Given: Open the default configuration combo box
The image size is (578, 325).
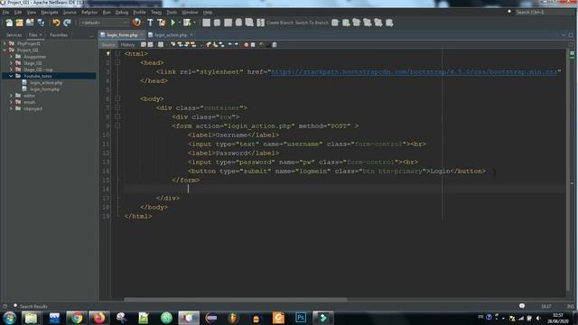Looking at the screenshot, I should tap(104, 23).
